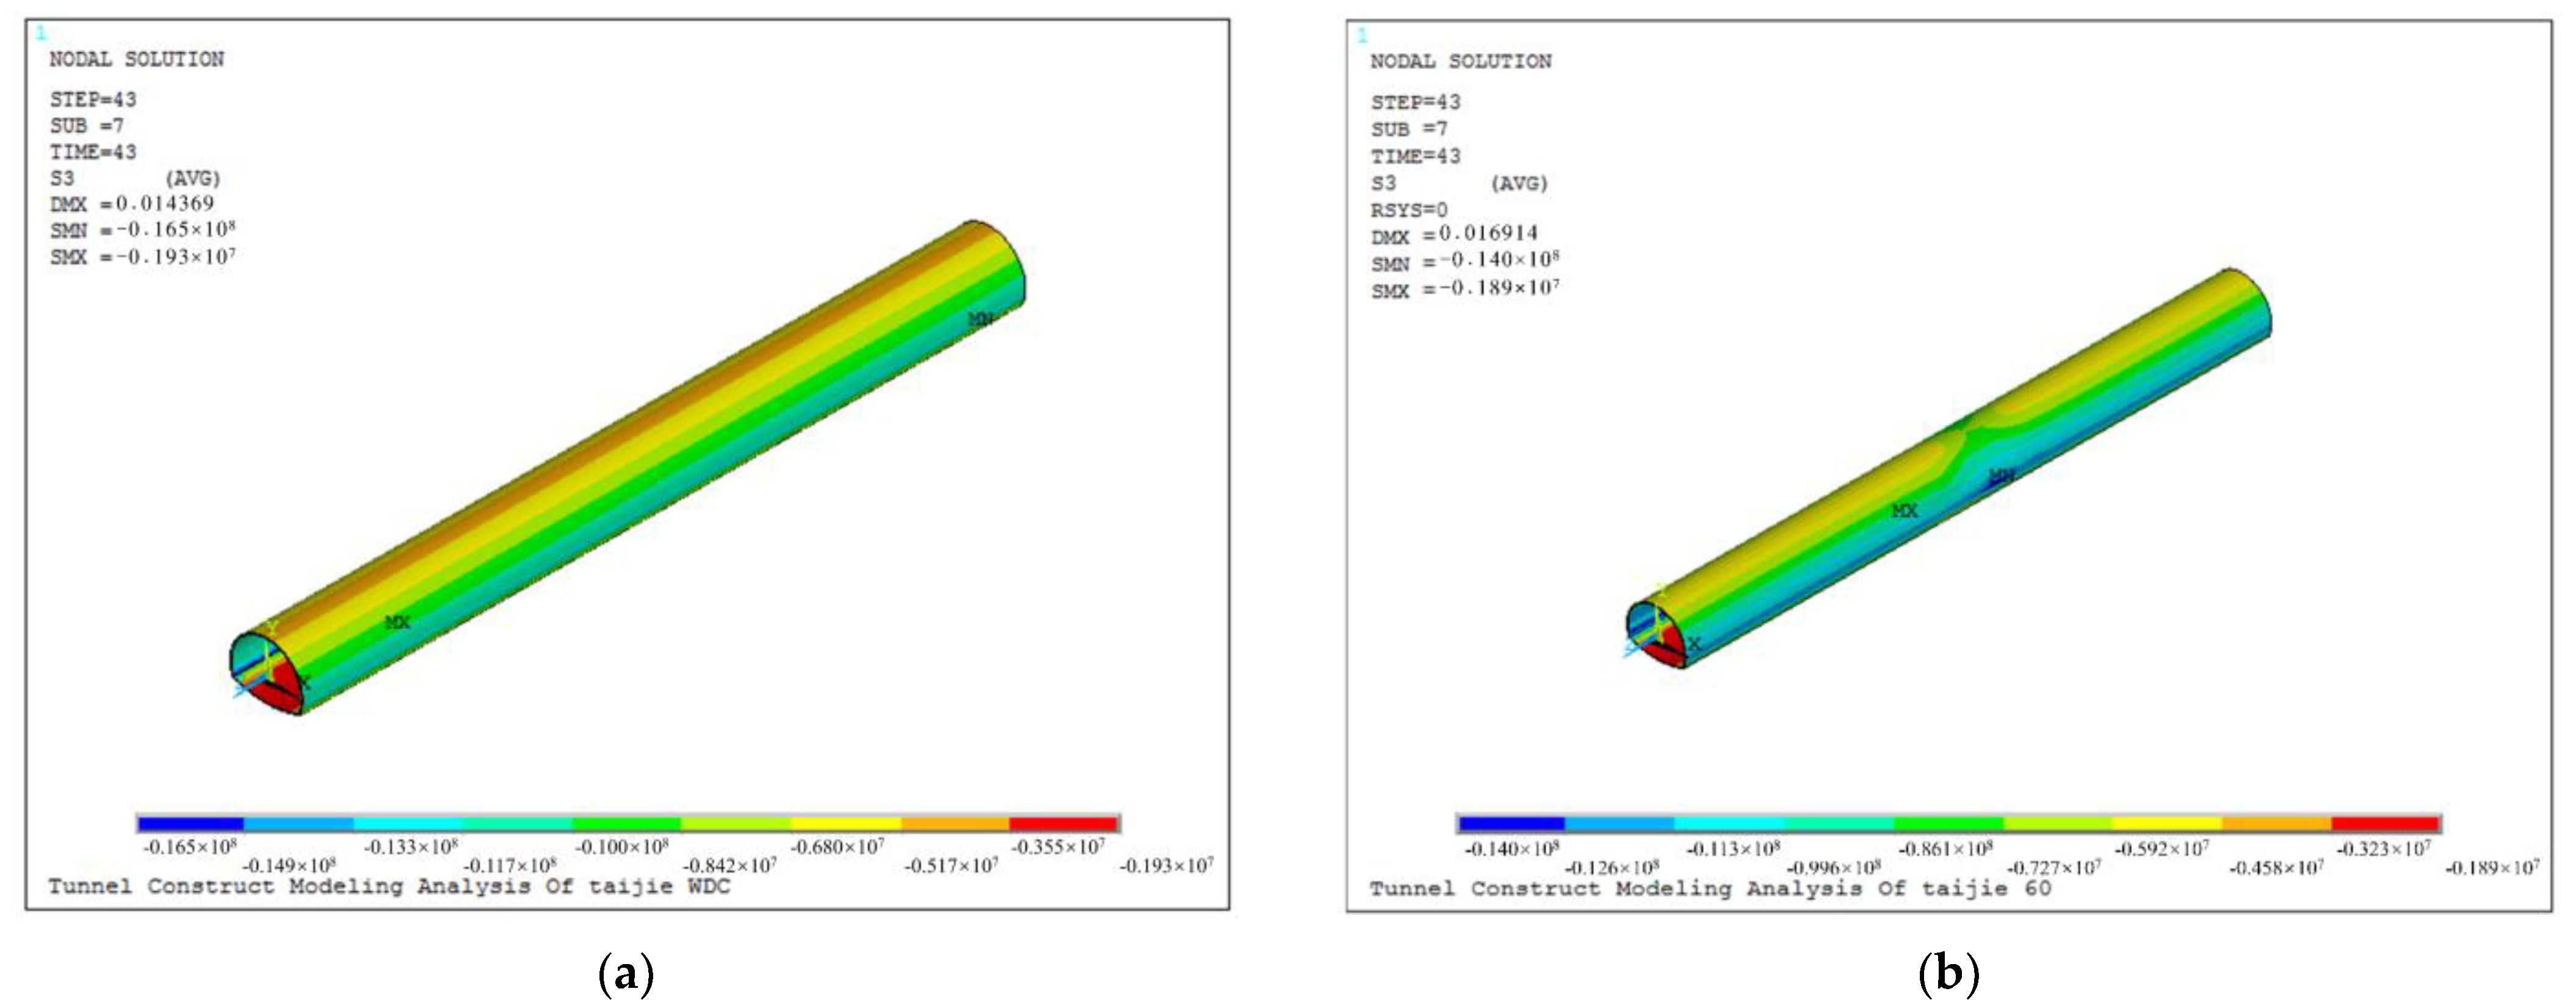Click the MX marker on tunnel (b)
This screenshot has height=1008, width=2576.
click(1905, 511)
